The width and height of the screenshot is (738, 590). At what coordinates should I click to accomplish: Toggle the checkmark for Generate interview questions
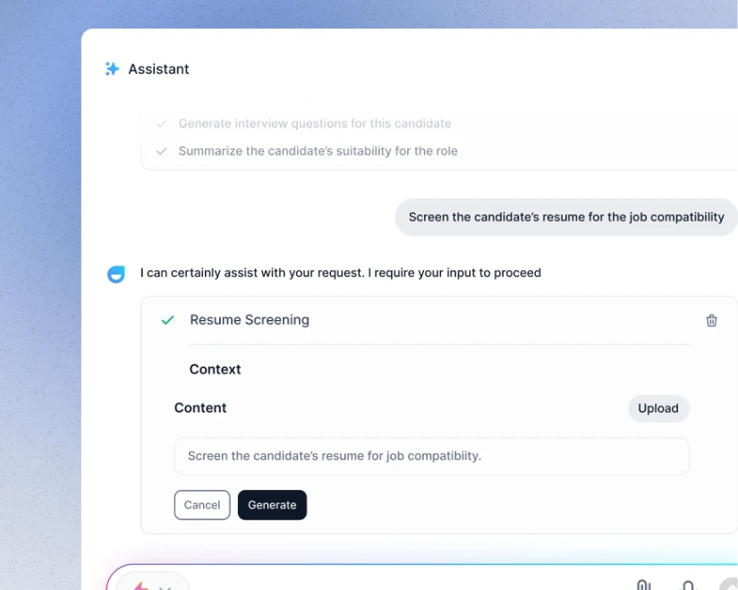point(161,123)
